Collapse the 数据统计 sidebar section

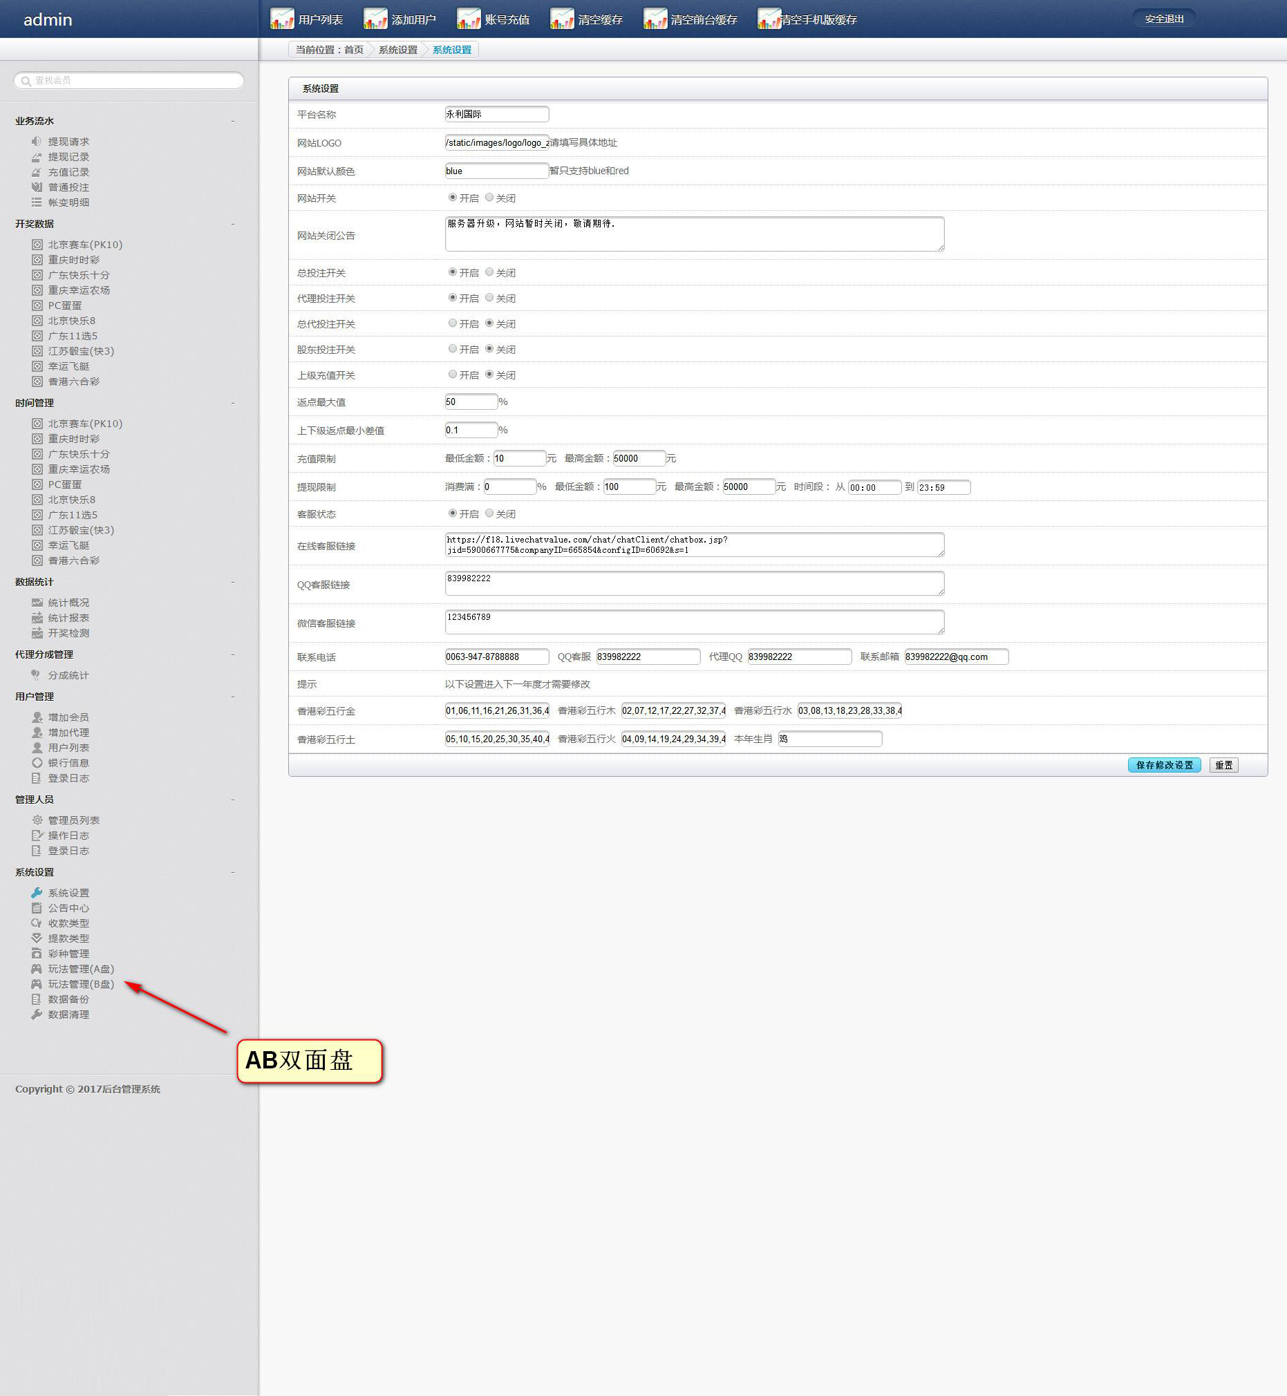pyautogui.click(x=233, y=582)
